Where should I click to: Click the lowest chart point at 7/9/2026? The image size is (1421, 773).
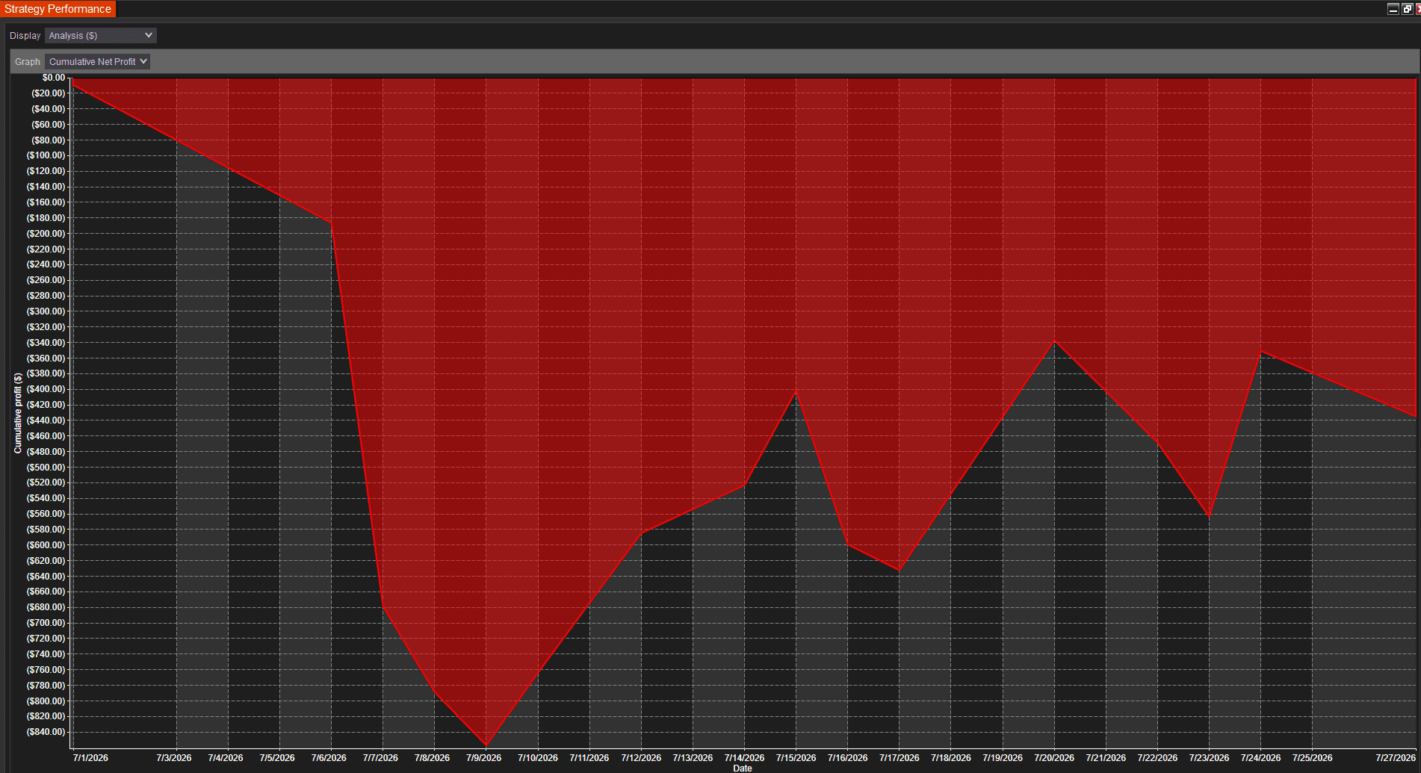point(486,745)
